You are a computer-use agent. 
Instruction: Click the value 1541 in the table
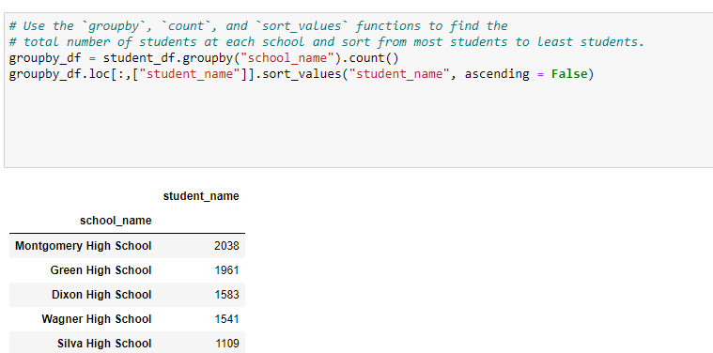[x=226, y=319]
